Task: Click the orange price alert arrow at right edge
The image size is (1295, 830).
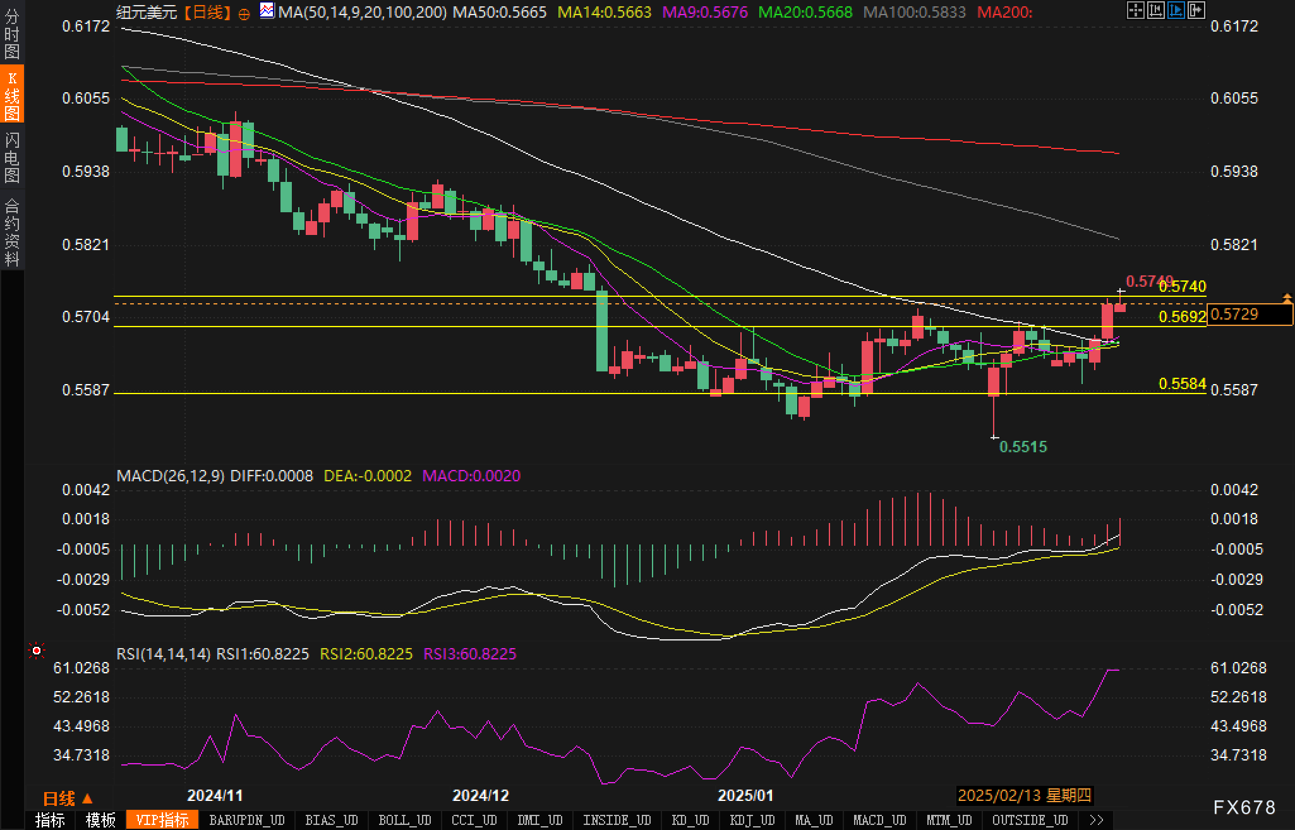Action: [x=1287, y=298]
